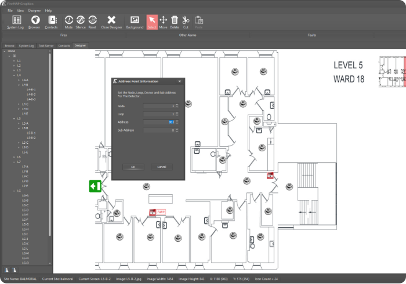Click into the Sub Address field
This screenshot has height=284, width=406.
point(158,130)
